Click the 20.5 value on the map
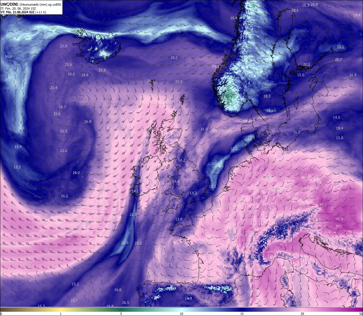 pos(179,82)
